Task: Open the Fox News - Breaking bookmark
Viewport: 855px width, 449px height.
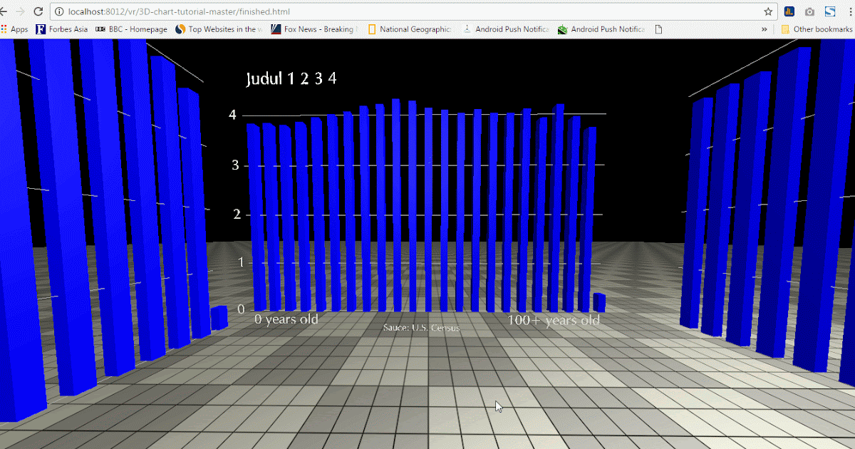Action: (313, 29)
